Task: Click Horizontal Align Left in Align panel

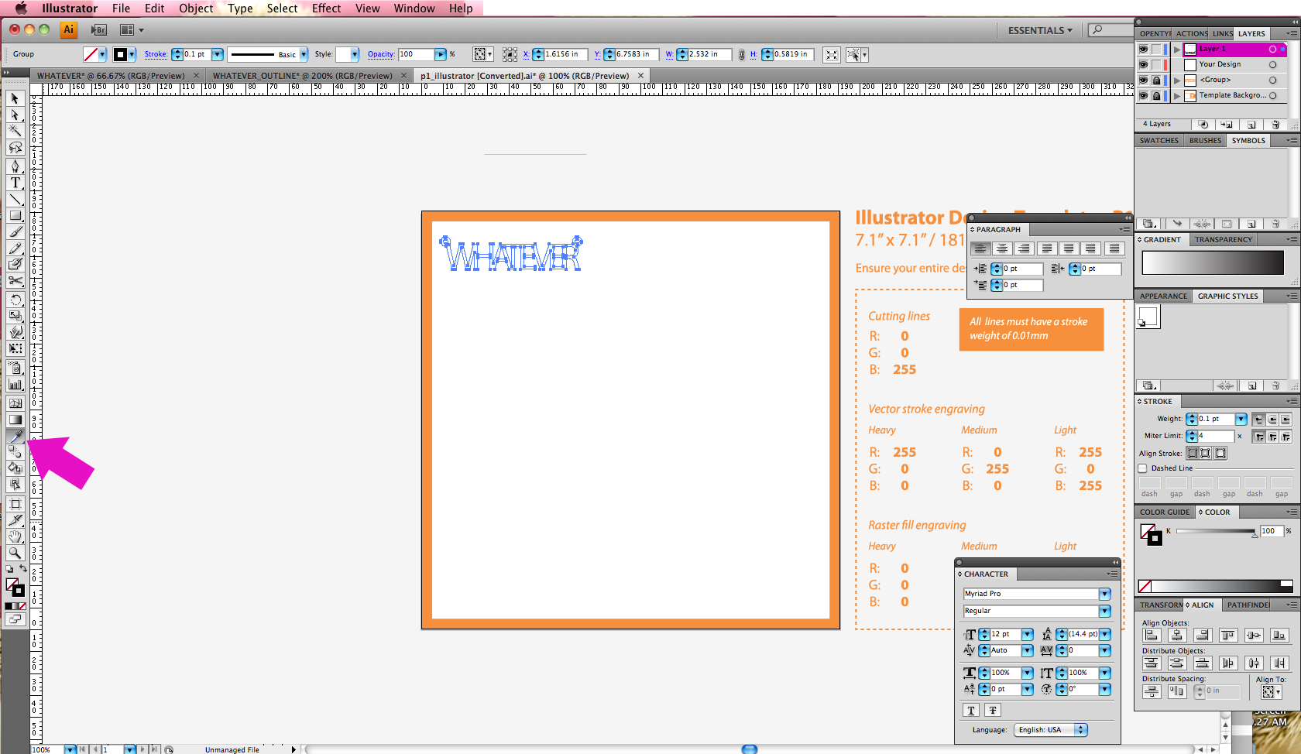Action: point(1152,636)
